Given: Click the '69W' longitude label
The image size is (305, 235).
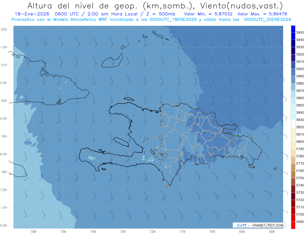Looking at the screenshot, I should (242, 231).
